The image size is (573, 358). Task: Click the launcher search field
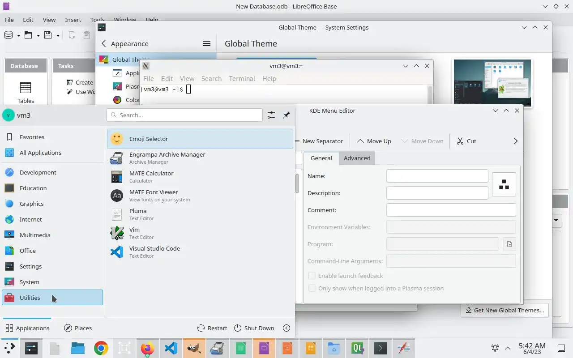click(184, 115)
